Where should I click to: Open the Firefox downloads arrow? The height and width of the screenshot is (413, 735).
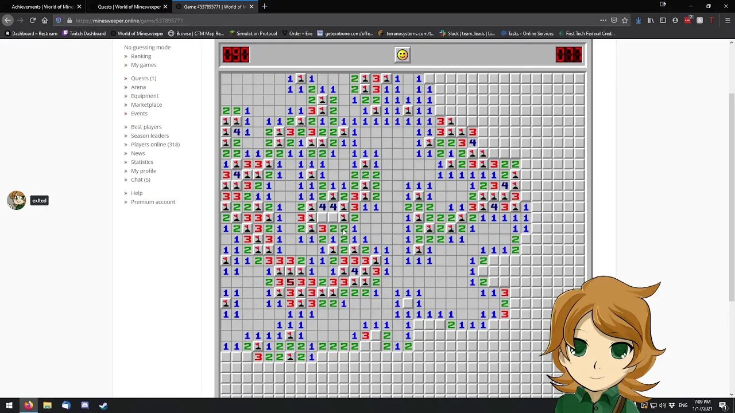coord(638,20)
